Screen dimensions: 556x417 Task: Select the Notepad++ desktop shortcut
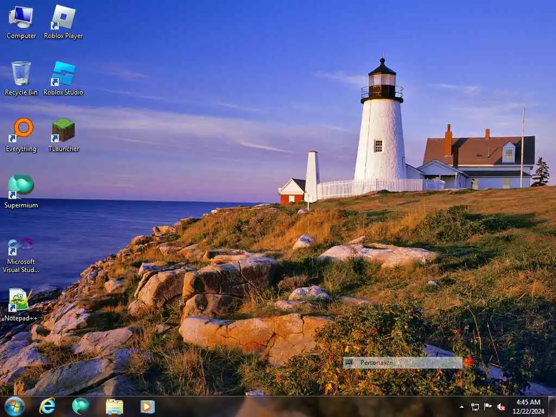[21, 305]
